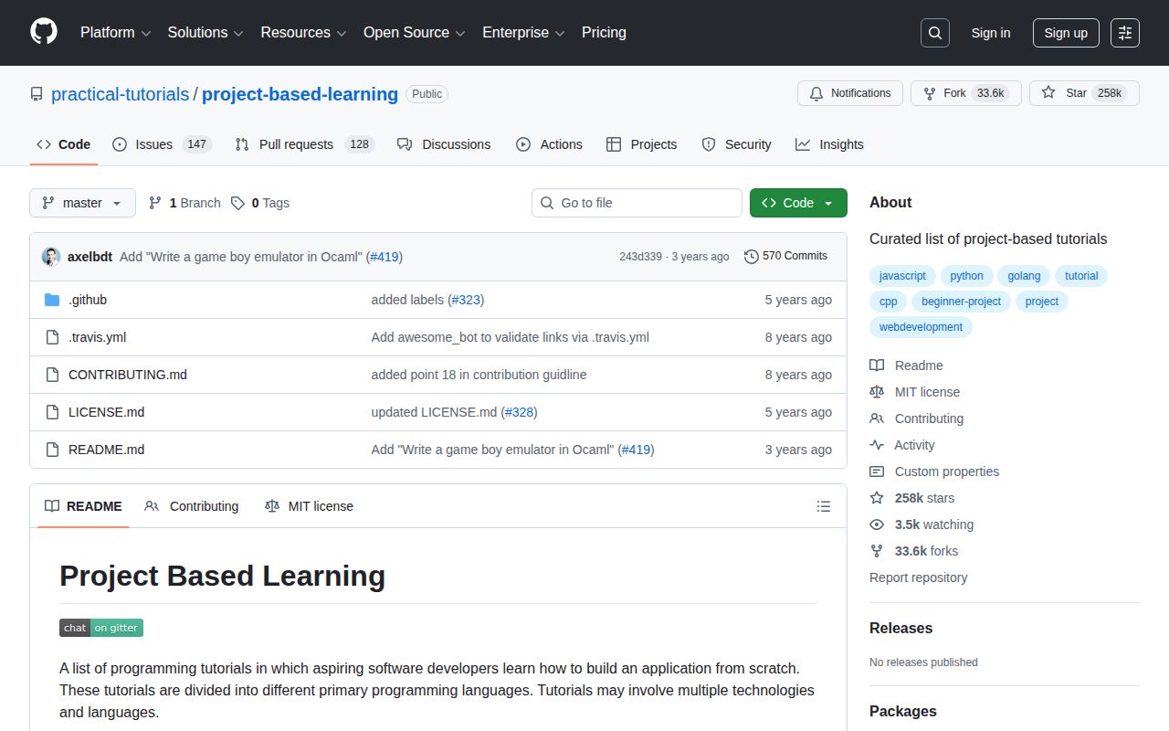The height and width of the screenshot is (731, 1169).
Task: Click the green 'on gitter' chat badge
Action: coord(116,628)
